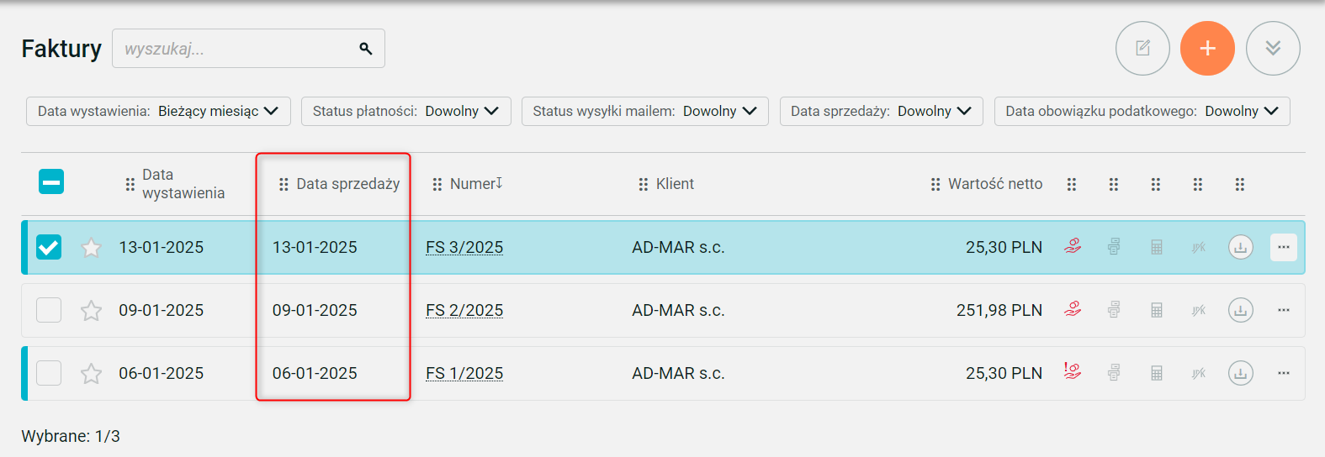This screenshot has width=1325, height=457.
Task: Download invoice FS 3/2025
Action: [1241, 247]
